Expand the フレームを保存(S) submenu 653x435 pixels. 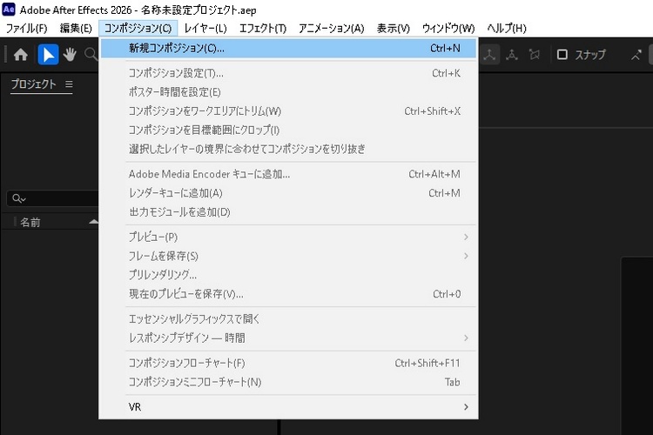[x=466, y=256]
